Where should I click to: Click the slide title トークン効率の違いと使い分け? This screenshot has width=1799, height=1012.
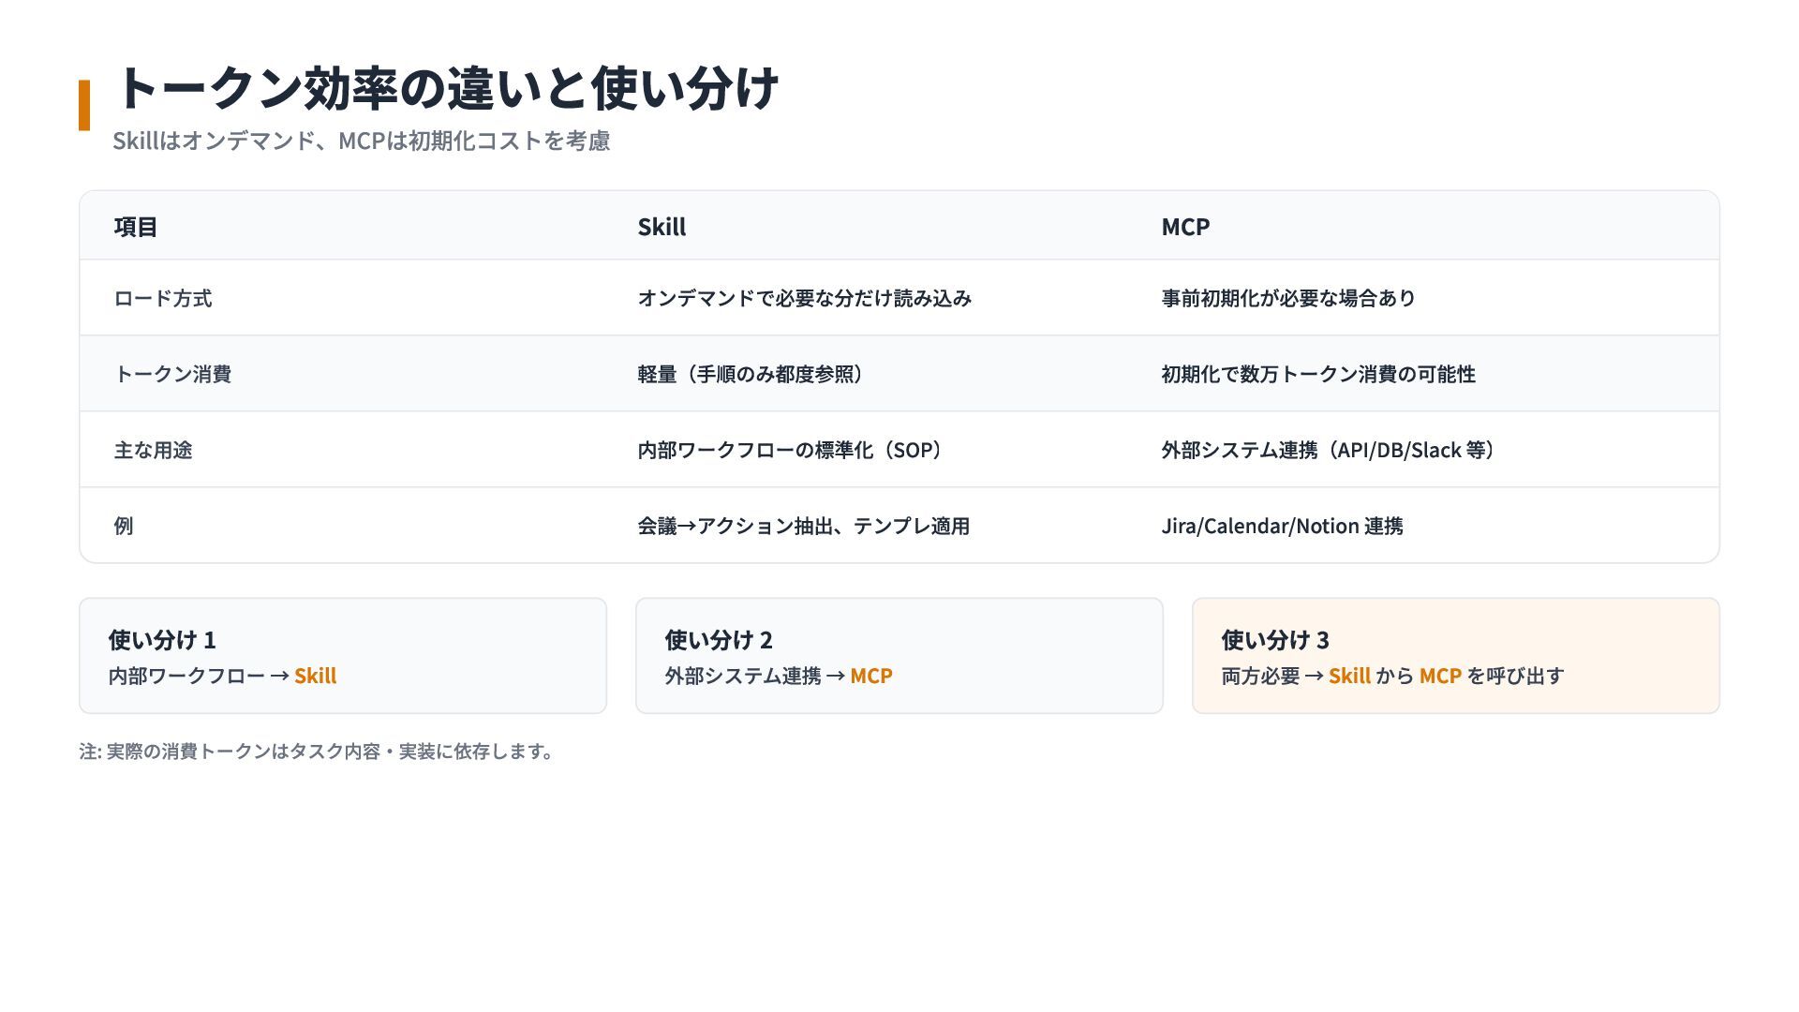pyautogui.click(x=445, y=88)
